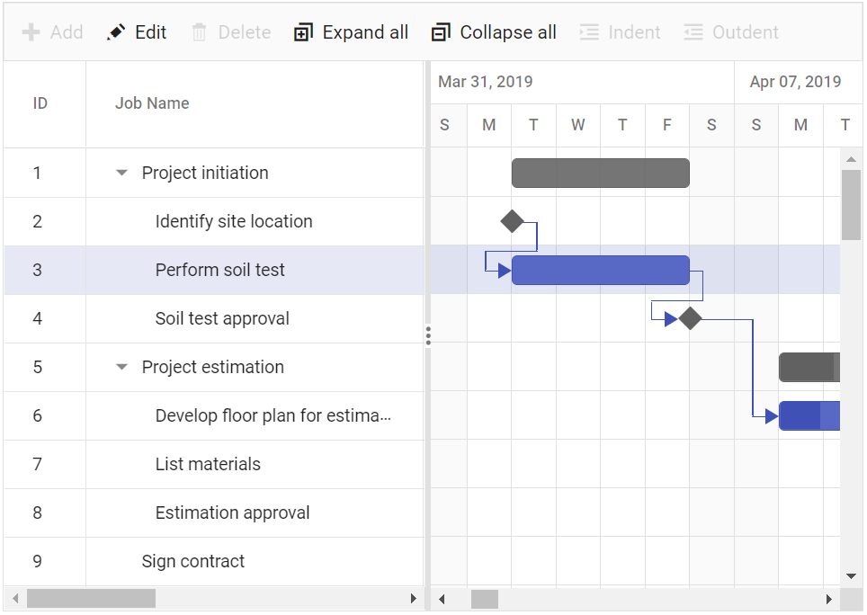Click the Delete trash icon
Image resolution: width=867 pixels, height=615 pixels.
(x=200, y=32)
